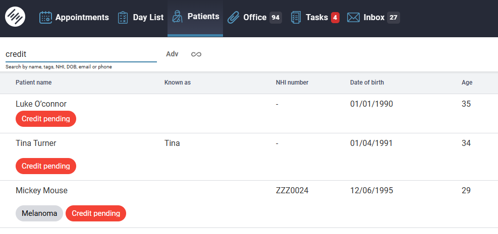Image resolution: width=498 pixels, height=234 pixels.
Task: Open the Appointments tab
Action: click(82, 17)
